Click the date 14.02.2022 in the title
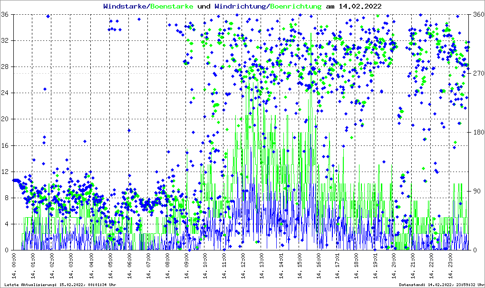Viewport: 485px width, 288px height. [x=359, y=6]
